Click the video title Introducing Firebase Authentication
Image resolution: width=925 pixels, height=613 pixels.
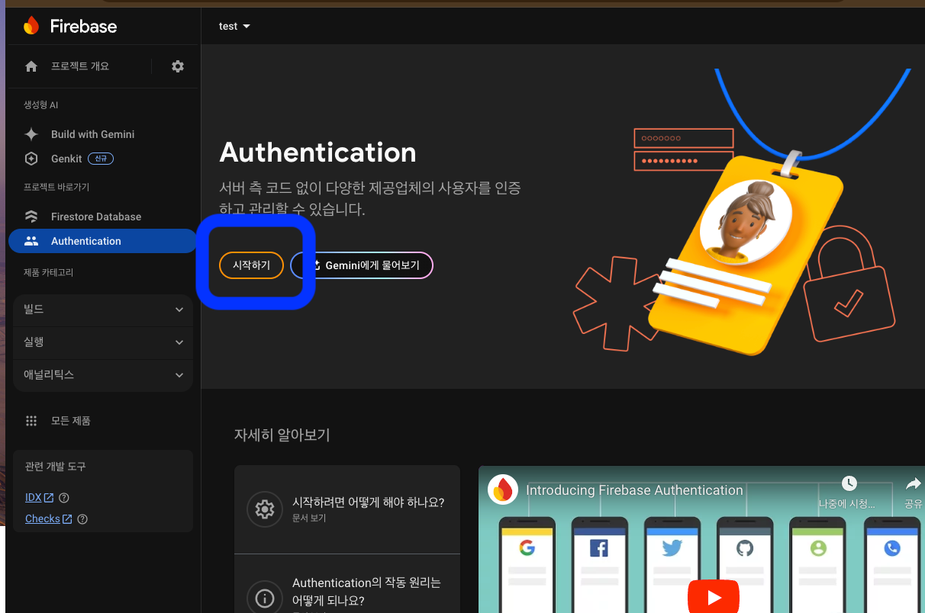tap(634, 490)
